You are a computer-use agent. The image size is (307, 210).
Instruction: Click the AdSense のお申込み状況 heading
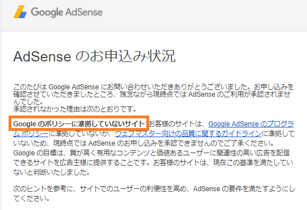click(x=94, y=56)
